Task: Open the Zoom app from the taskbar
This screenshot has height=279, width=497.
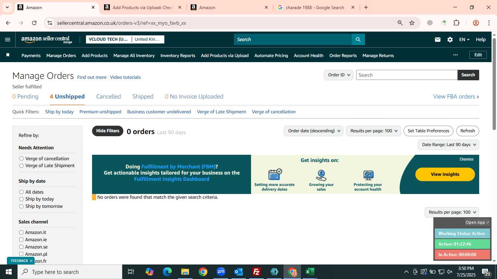Action: (221, 272)
